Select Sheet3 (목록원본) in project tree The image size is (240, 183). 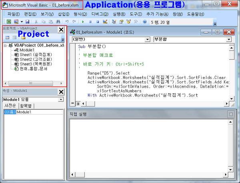pos(36,64)
